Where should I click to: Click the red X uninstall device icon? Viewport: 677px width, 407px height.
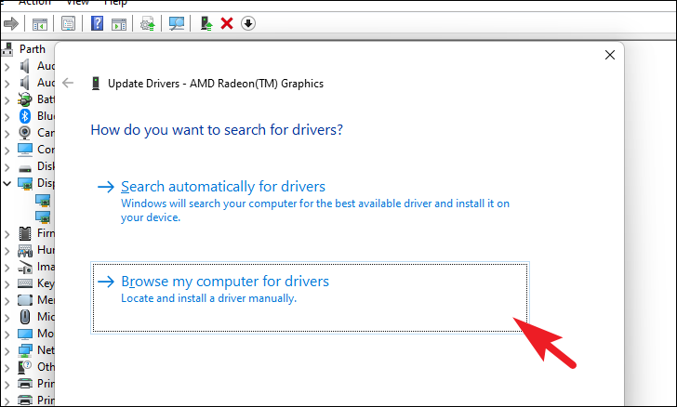(x=227, y=23)
